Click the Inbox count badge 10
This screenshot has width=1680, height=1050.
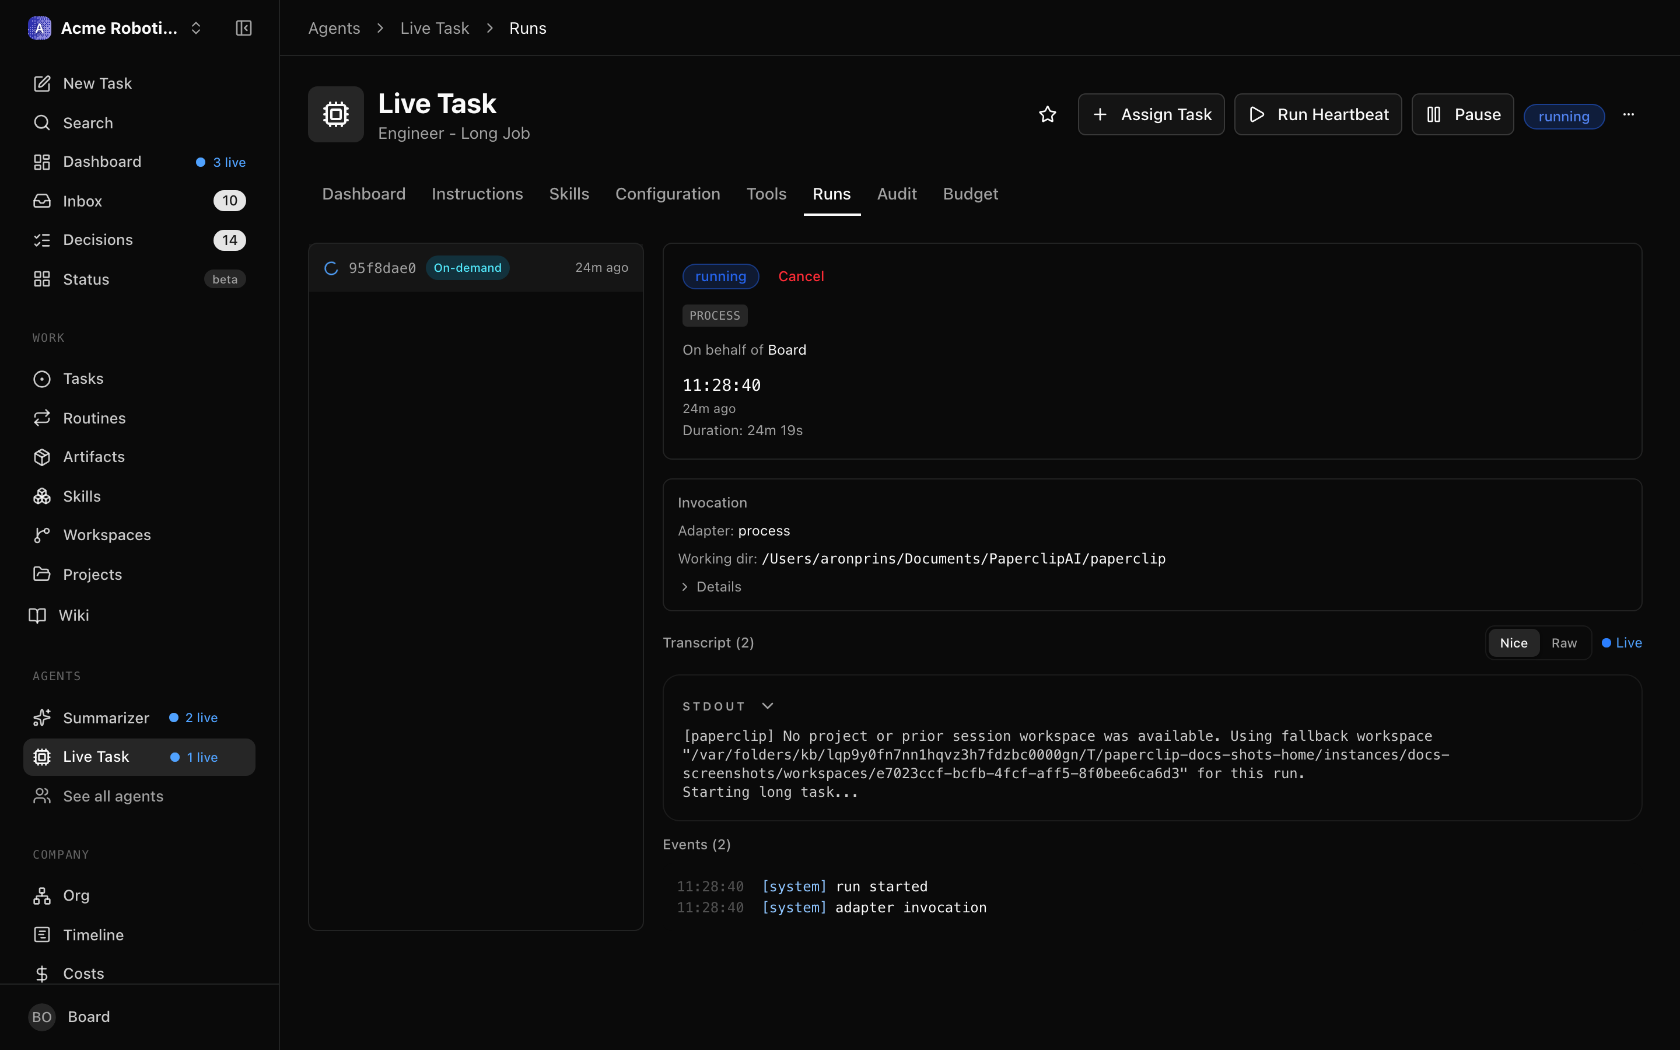click(x=230, y=201)
